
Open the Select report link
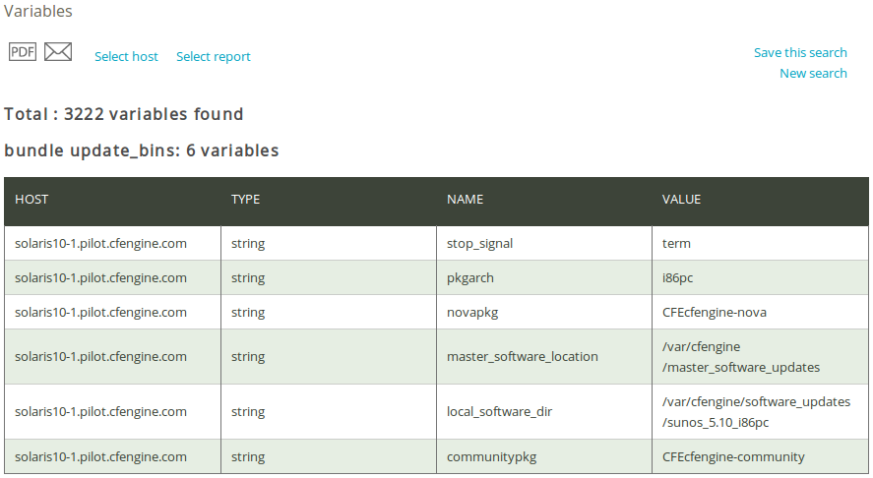click(x=214, y=56)
